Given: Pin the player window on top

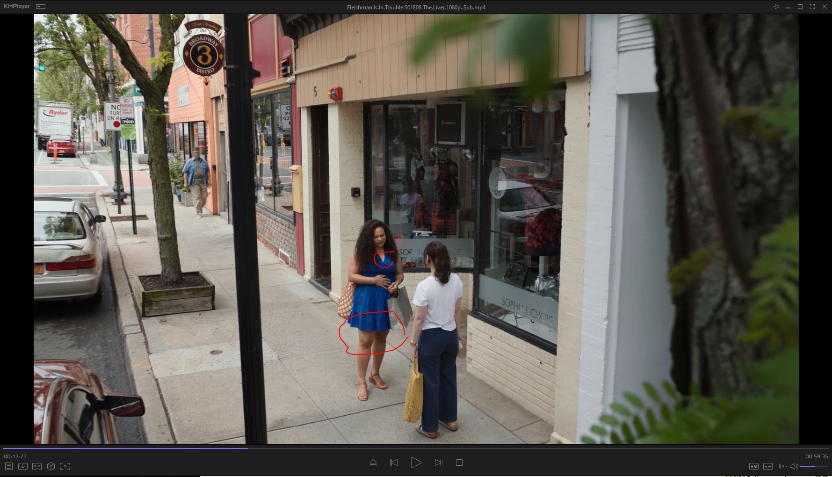Looking at the screenshot, I should pyautogui.click(x=776, y=7).
